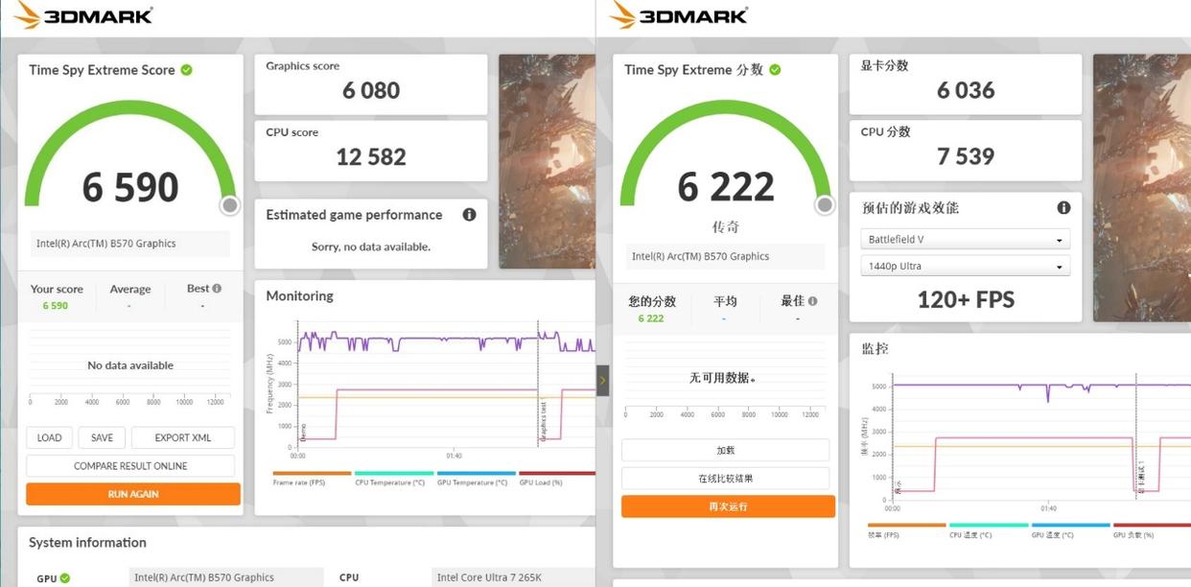Screen dimensions: 1191x587
Task: Click green verified check beside Time Spy Extreme 分数
Action: [x=775, y=70]
